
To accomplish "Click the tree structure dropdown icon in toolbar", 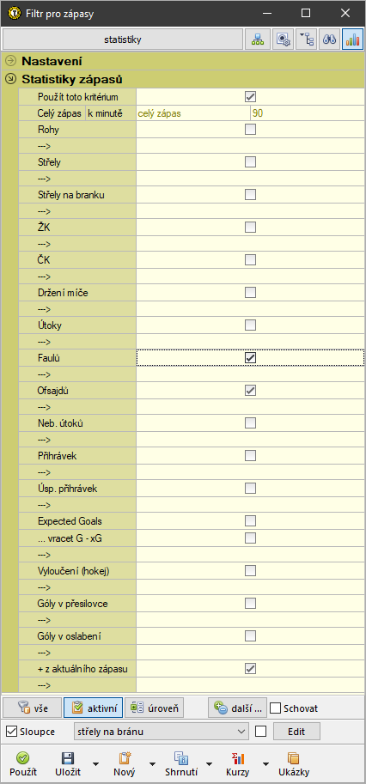I will [306, 40].
